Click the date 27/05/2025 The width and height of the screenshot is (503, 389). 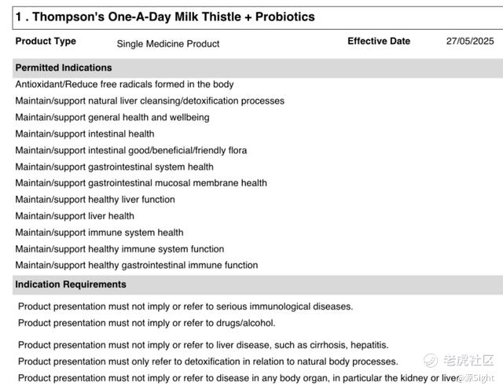click(x=470, y=41)
